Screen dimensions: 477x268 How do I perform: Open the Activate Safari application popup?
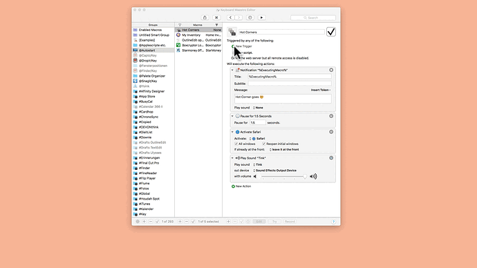(x=257, y=139)
